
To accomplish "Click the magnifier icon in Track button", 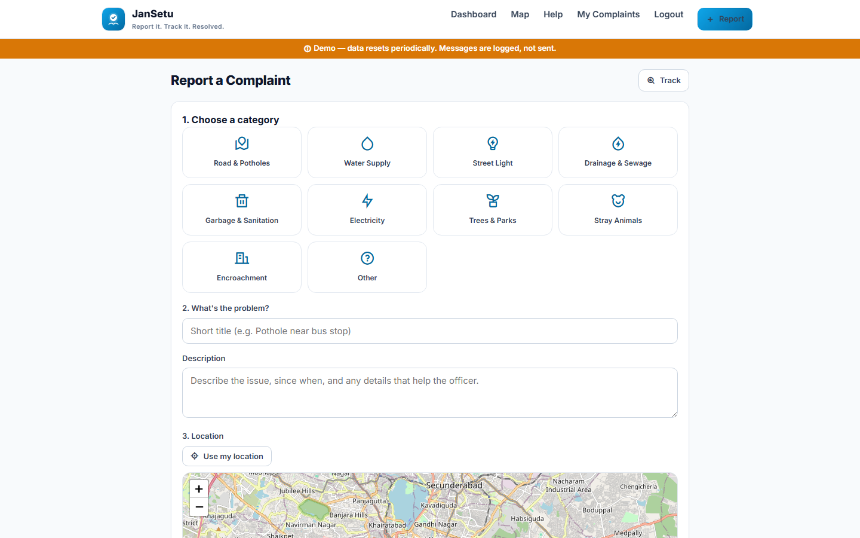I will tap(651, 80).
